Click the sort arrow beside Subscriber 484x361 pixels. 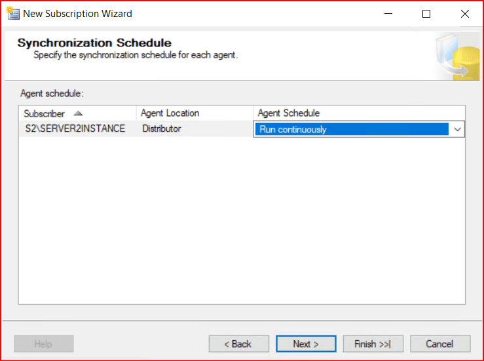[79, 113]
